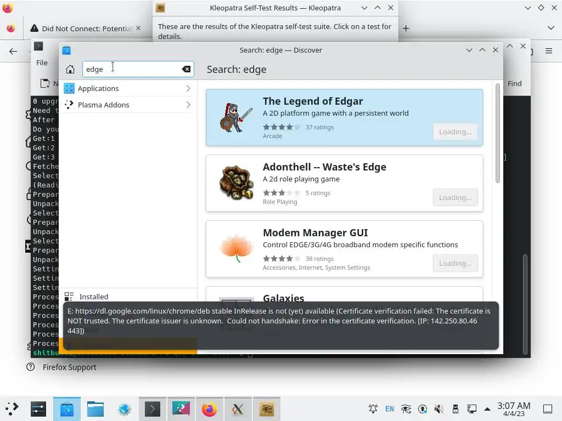Open System Settings from taskbar
This screenshot has width=562, height=421.
(38, 409)
